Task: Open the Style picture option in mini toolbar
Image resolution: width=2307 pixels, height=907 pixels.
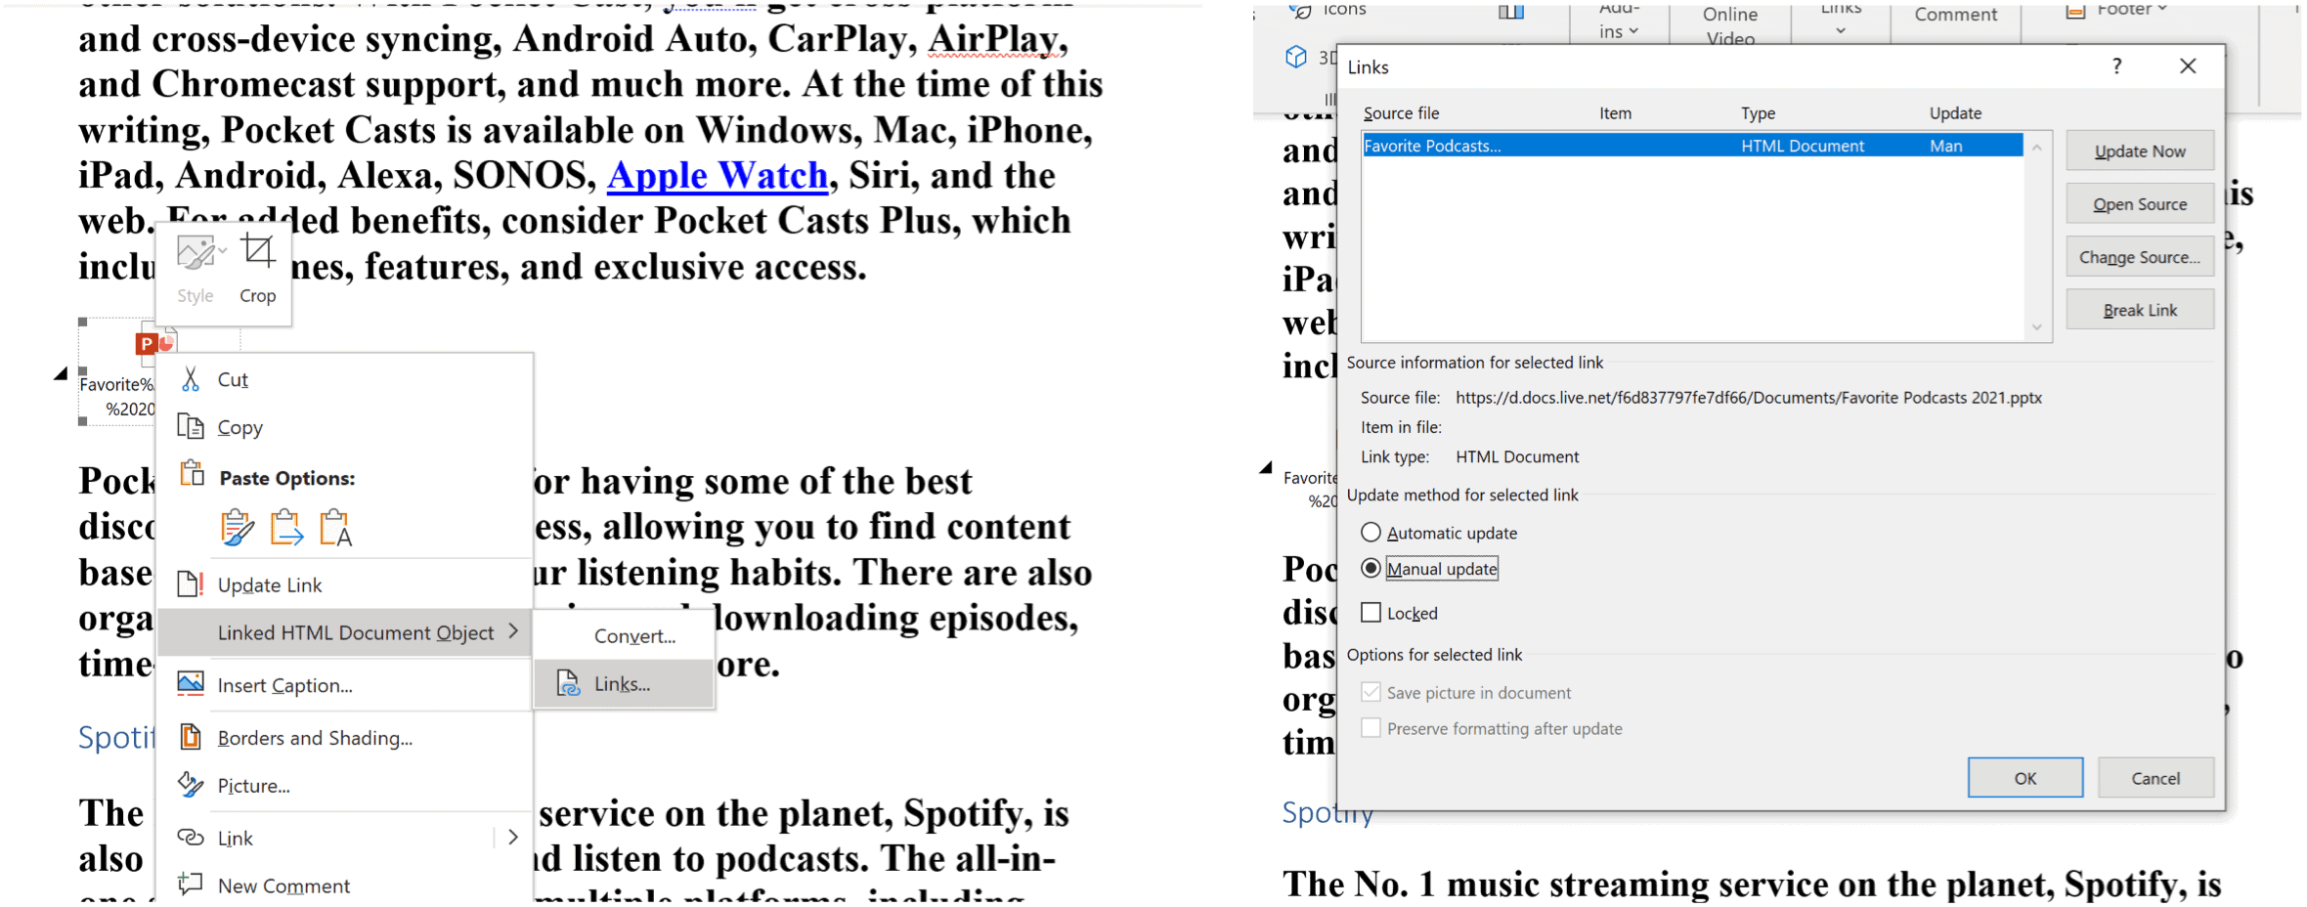Action: pyautogui.click(x=196, y=268)
